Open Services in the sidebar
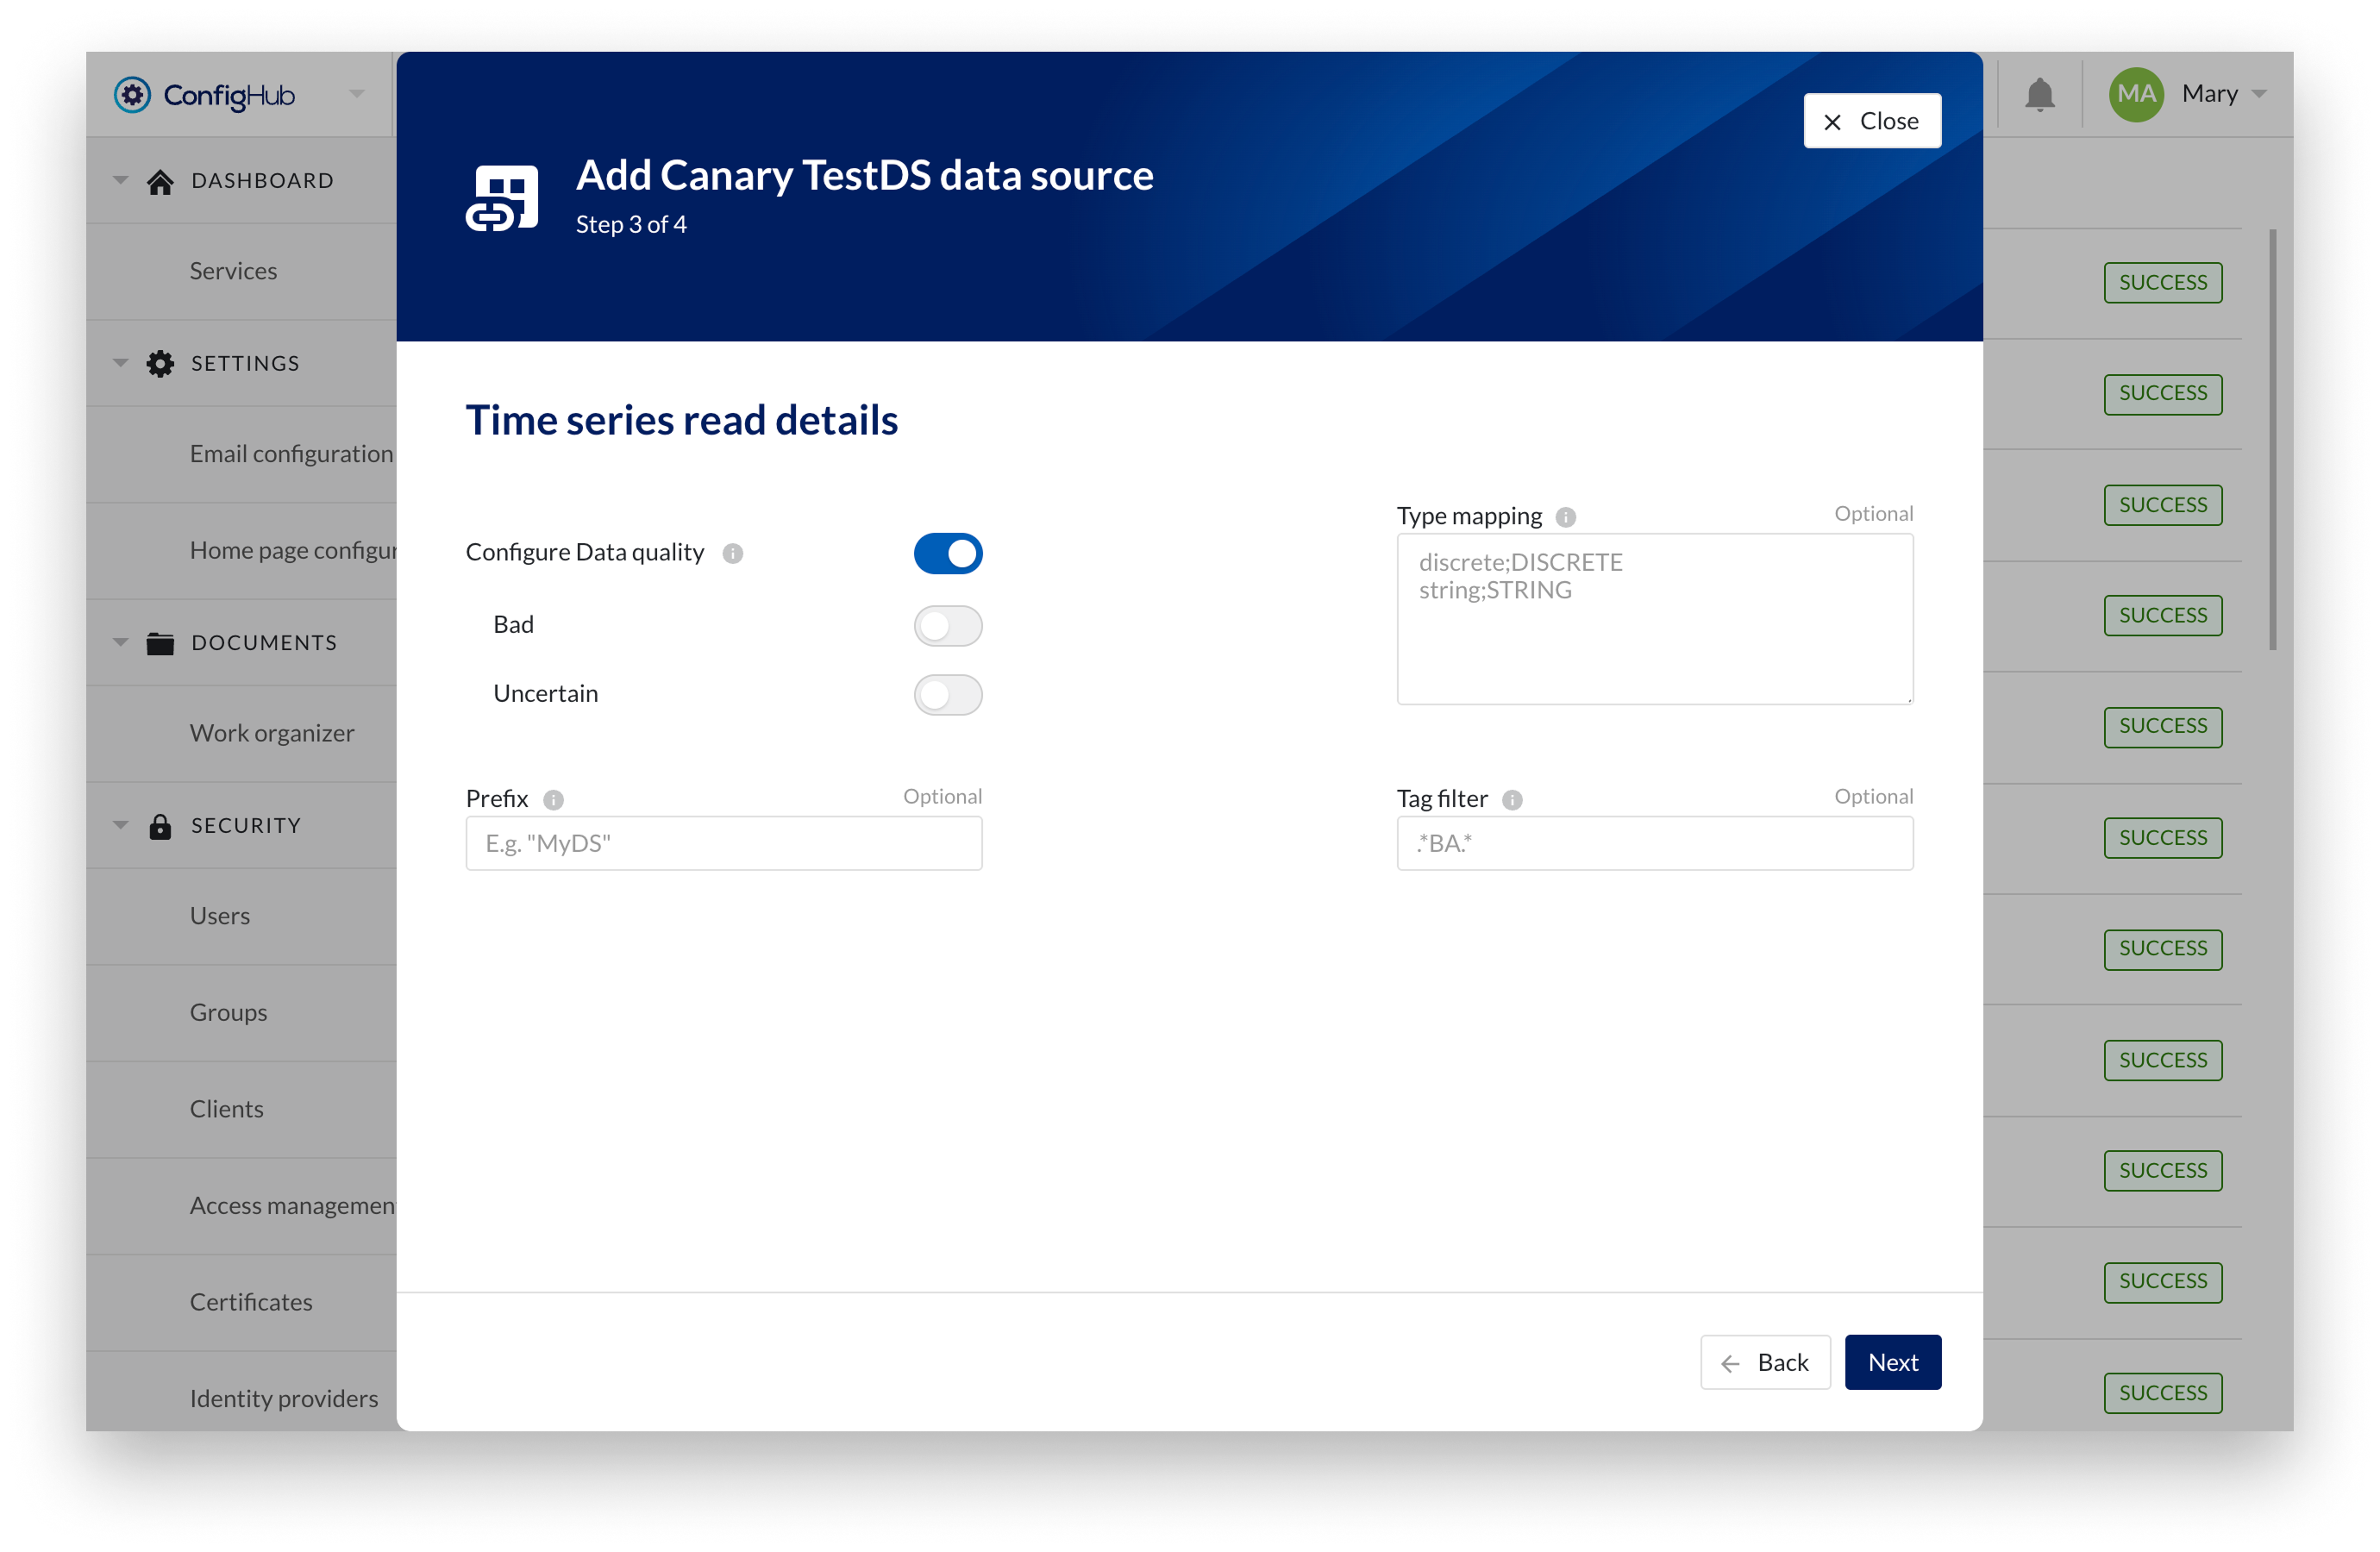 [x=233, y=271]
